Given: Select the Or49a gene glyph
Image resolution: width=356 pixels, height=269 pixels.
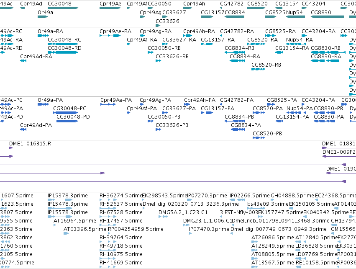Looking at the screenshot, I should click(x=43, y=17).
